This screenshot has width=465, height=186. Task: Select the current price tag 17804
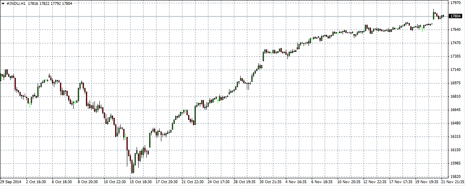456,16
